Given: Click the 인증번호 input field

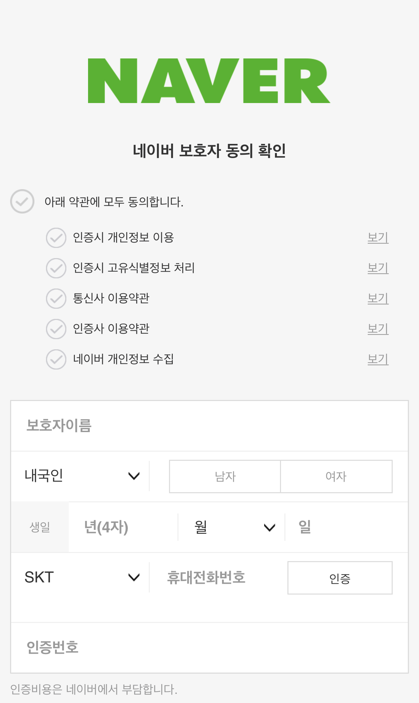Looking at the screenshot, I should click(x=209, y=648).
